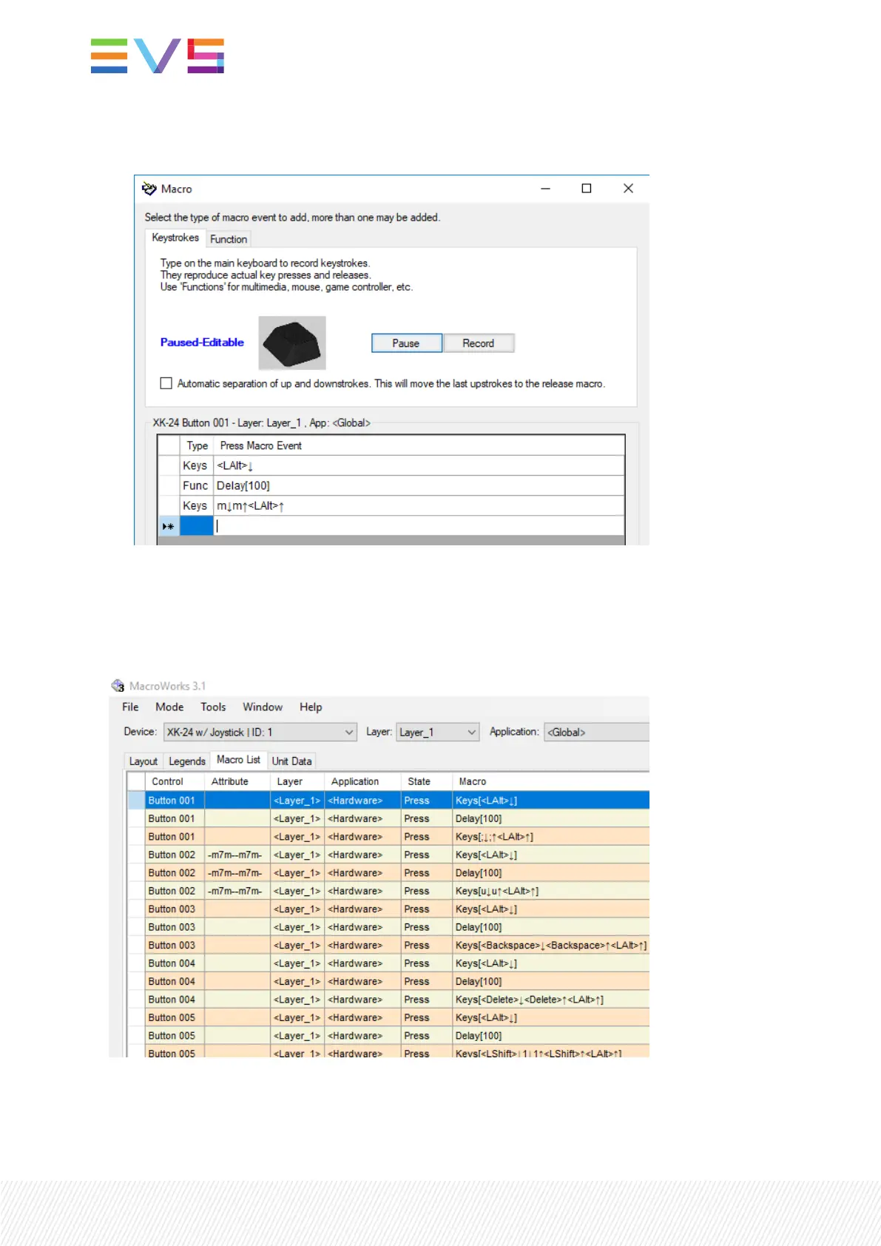Open the Help menu

pyautogui.click(x=311, y=707)
